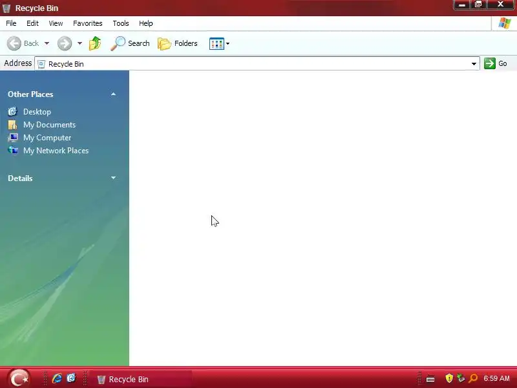Open the Views icon menu
Screen dimensions: 517x388
click(219, 43)
